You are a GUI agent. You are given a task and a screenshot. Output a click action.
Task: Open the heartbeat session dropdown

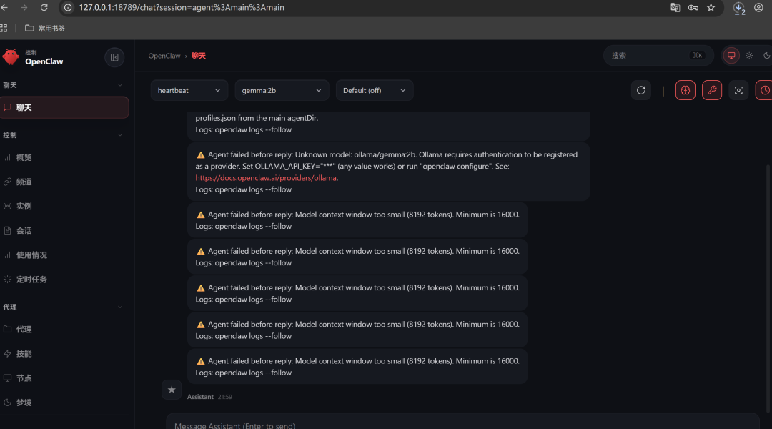(x=189, y=91)
